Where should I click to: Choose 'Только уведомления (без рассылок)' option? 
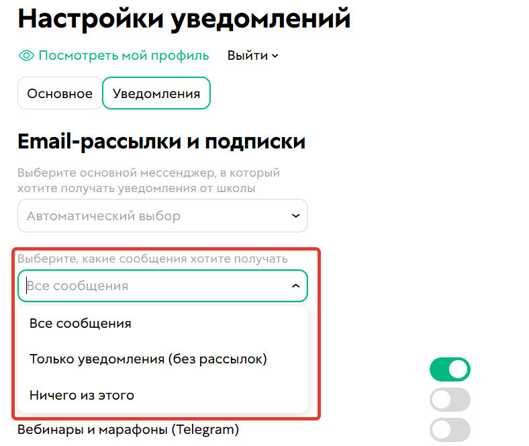[162, 359]
